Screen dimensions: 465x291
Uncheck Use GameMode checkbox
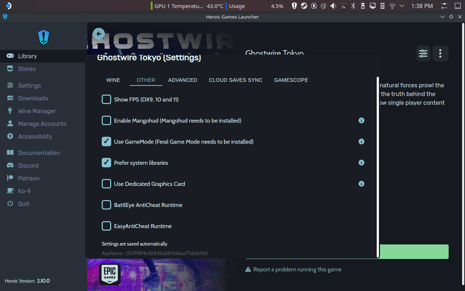click(x=106, y=141)
